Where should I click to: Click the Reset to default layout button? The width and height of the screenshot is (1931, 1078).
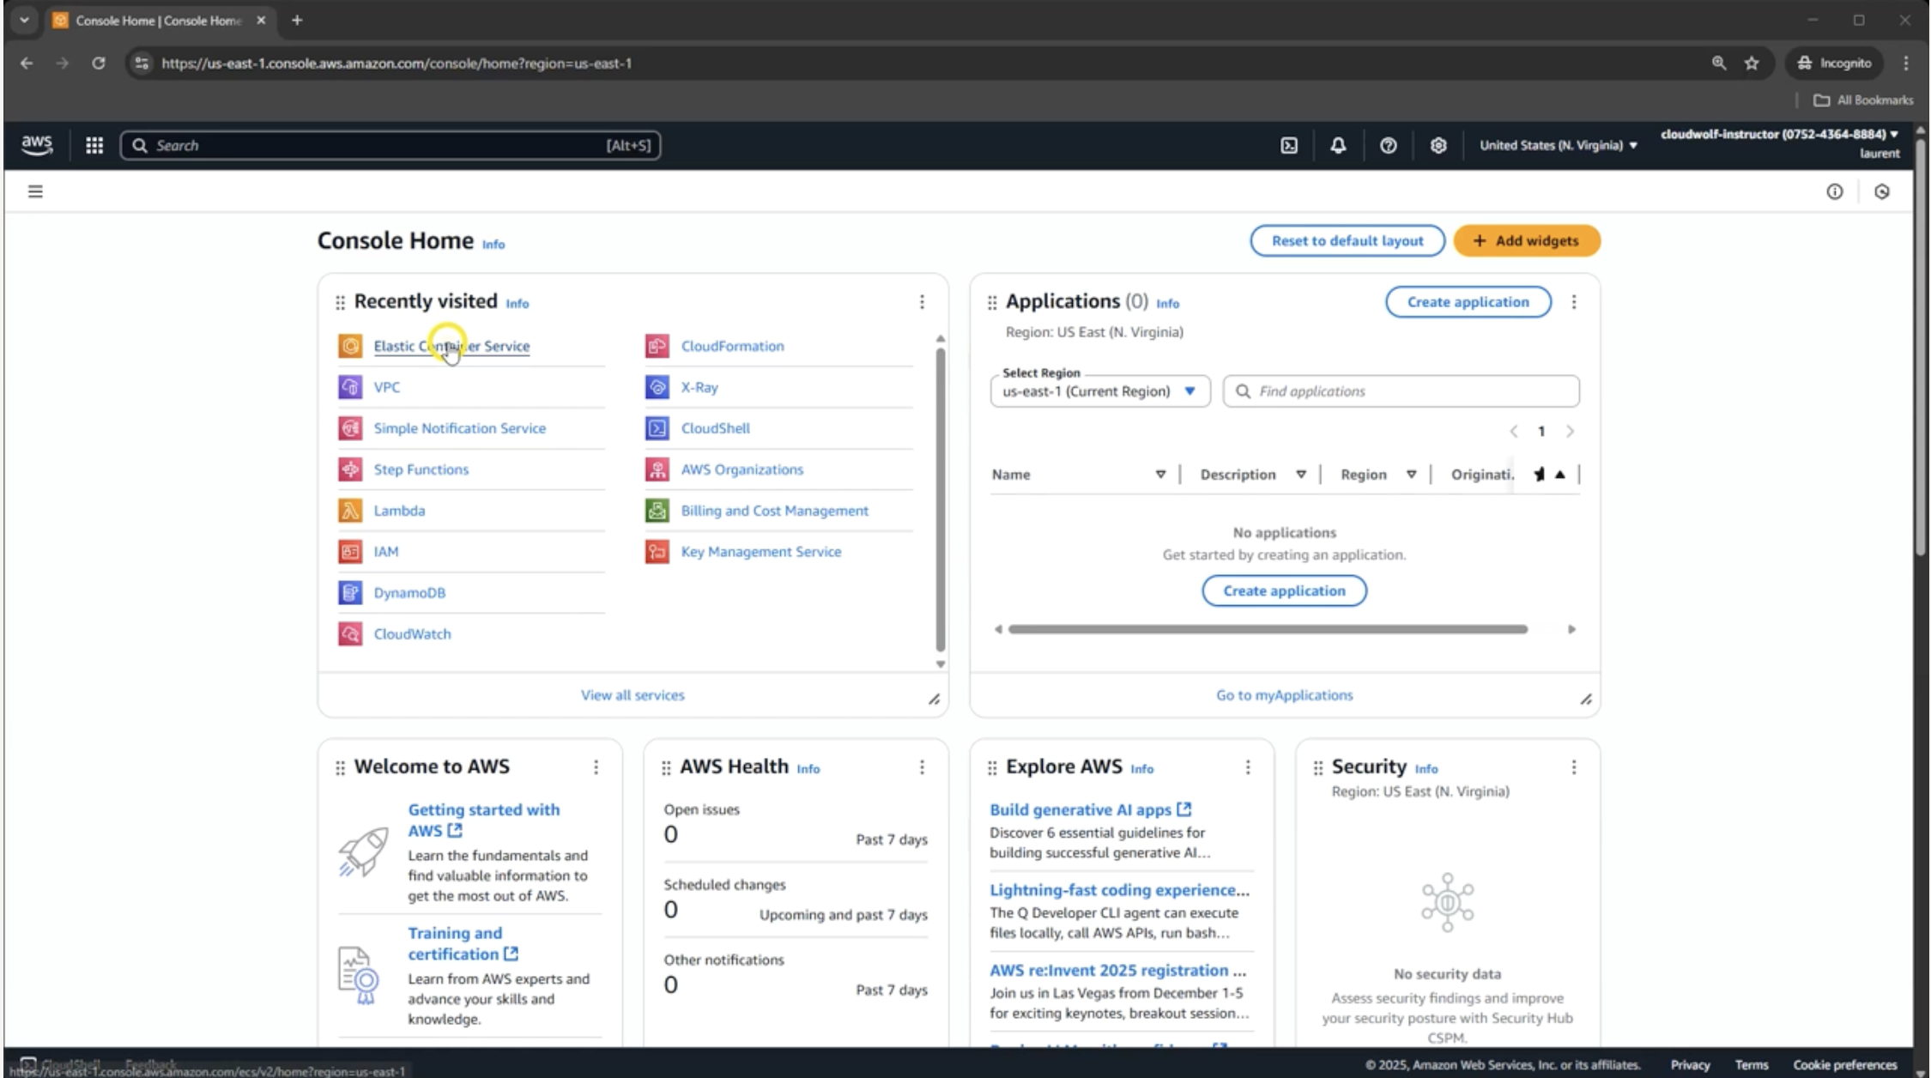coord(1347,240)
